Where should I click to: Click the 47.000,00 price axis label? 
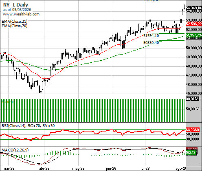click(194, 75)
